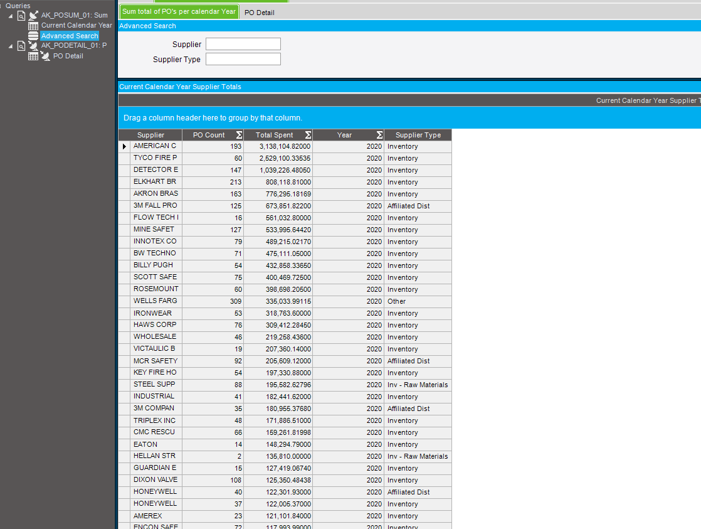Collapse the AK_POSUM_01 tree node

11,16
